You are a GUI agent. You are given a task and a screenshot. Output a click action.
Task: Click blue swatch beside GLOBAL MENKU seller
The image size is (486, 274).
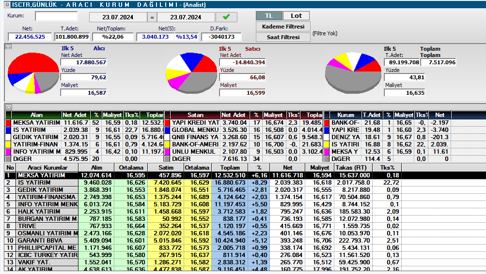pos(167,130)
